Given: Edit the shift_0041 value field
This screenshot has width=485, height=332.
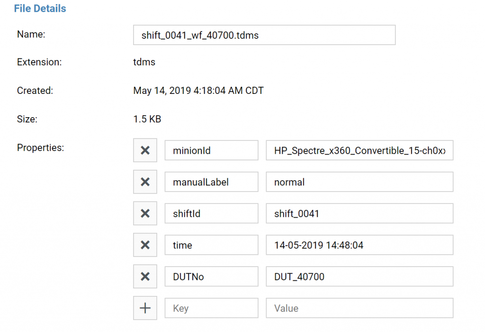Looking at the screenshot, I should [360, 213].
